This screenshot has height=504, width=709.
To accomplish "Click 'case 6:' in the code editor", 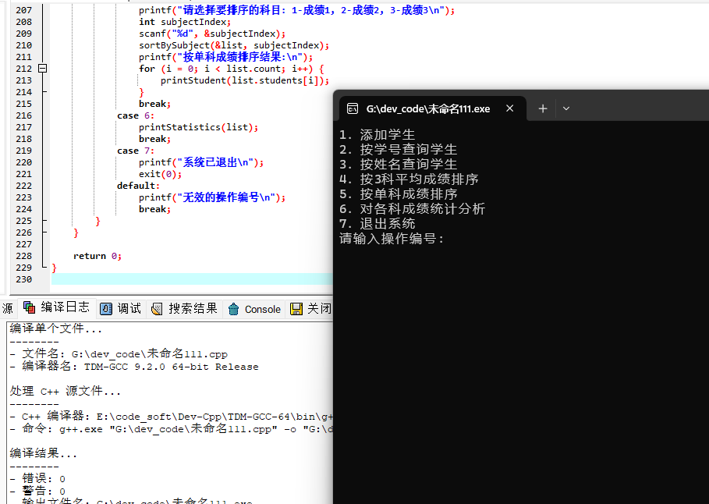I will pyautogui.click(x=136, y=115).
